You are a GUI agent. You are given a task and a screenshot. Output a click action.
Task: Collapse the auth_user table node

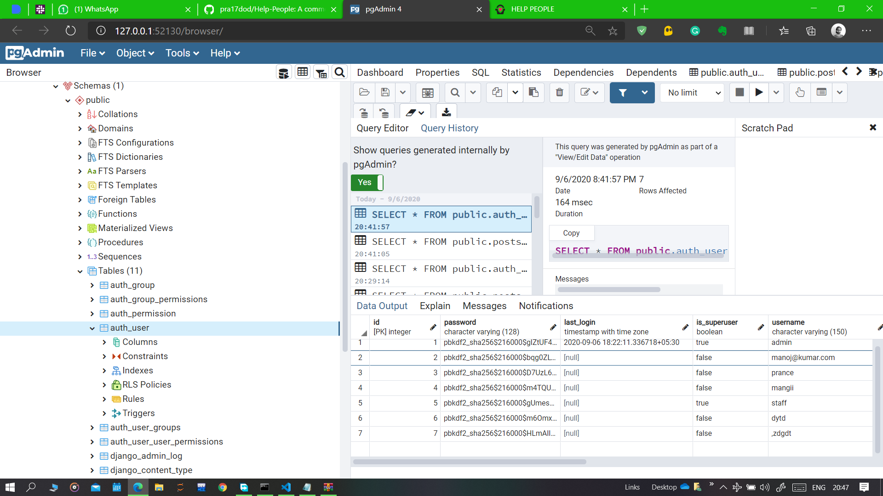(x=92, y=328)
